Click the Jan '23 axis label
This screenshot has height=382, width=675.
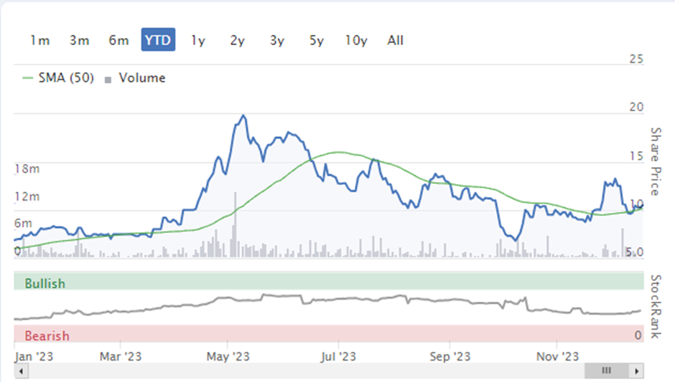[34, 356]
